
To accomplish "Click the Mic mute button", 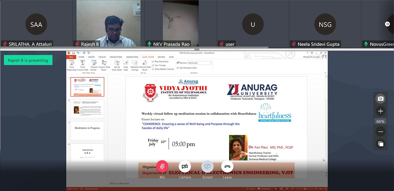I will pyautogui.click(x=162, y=166).
